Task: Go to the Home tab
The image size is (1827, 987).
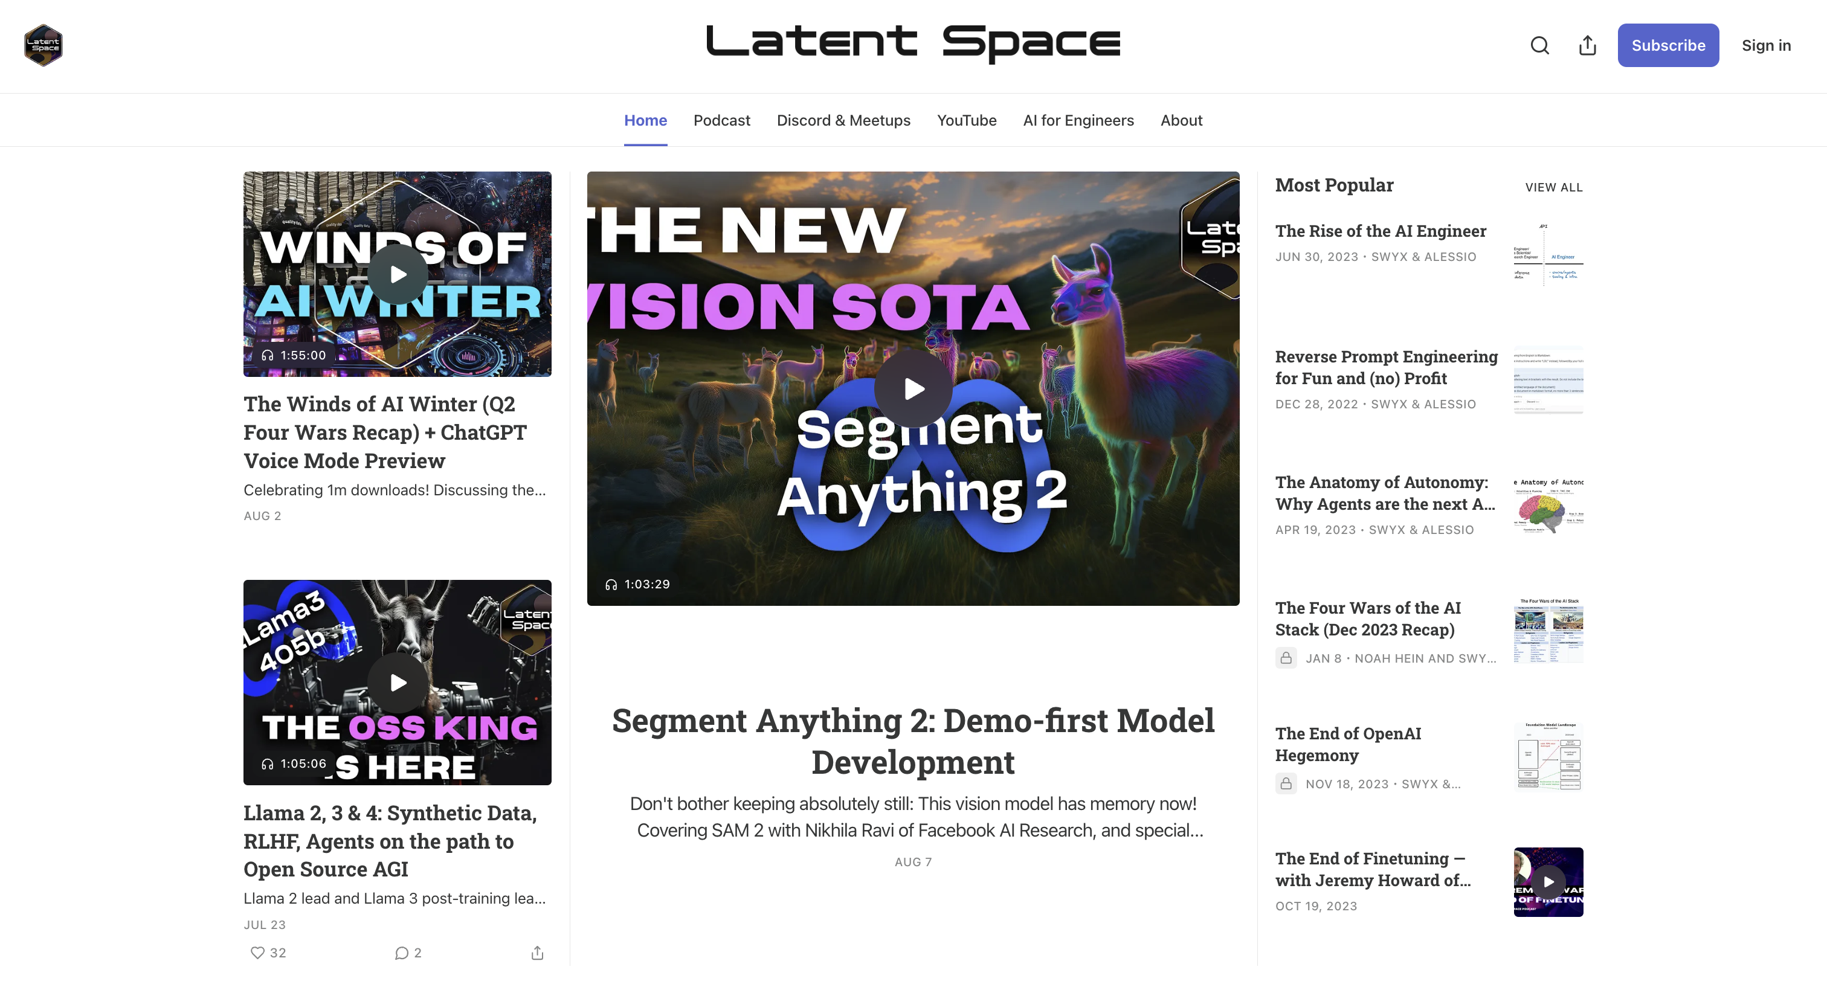Action: coord(645,121)
